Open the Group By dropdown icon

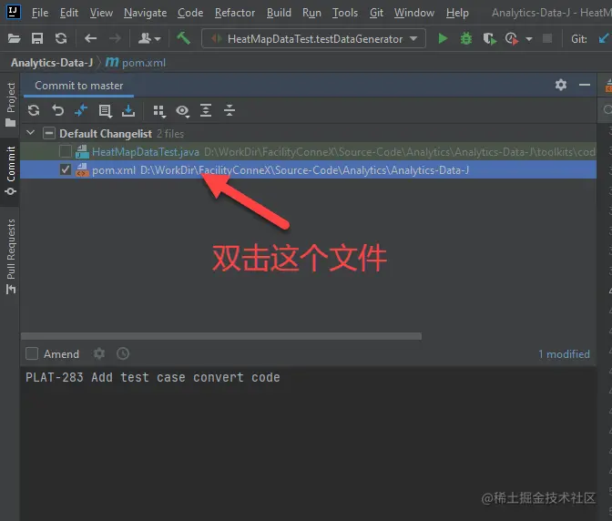(x=159, y=111)
